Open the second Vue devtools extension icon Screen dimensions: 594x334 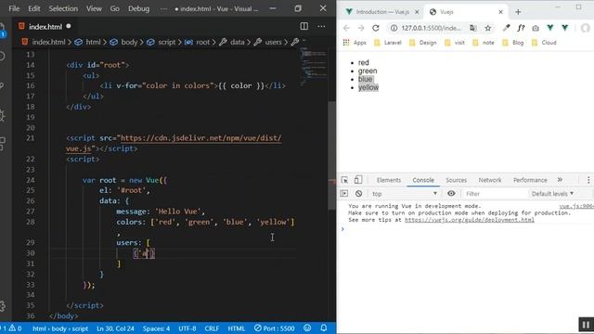[565, 28]
